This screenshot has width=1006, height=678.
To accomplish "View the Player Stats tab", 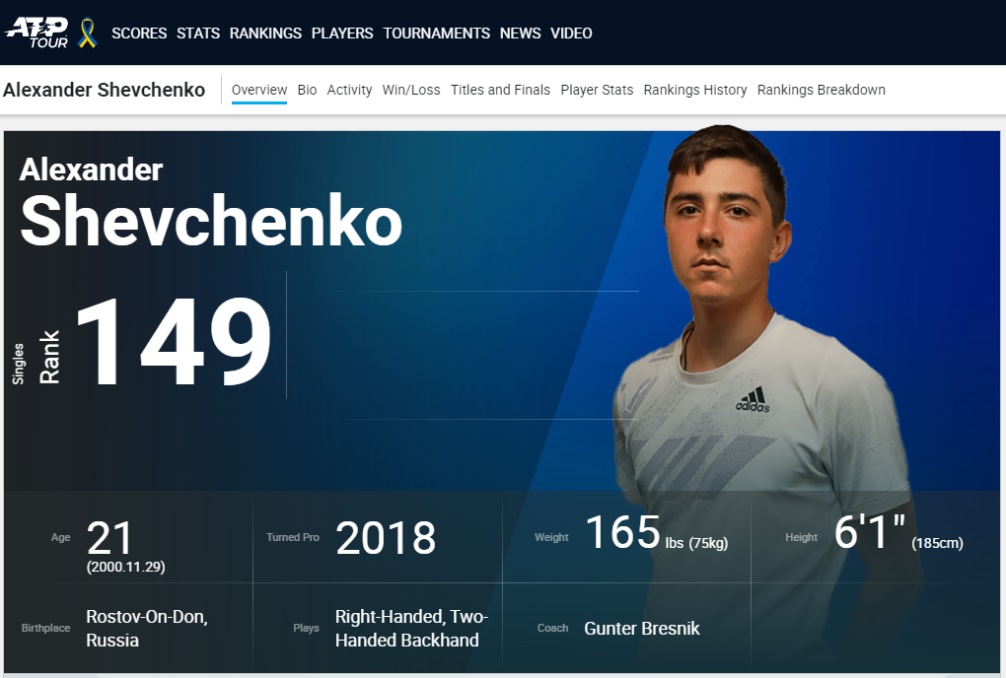I will coord(597,90).
